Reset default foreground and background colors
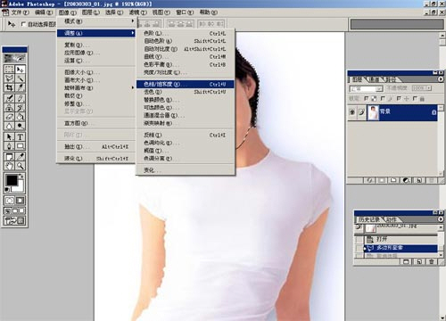446x321 pixels. pyautogui.click(x=7, y=190)
